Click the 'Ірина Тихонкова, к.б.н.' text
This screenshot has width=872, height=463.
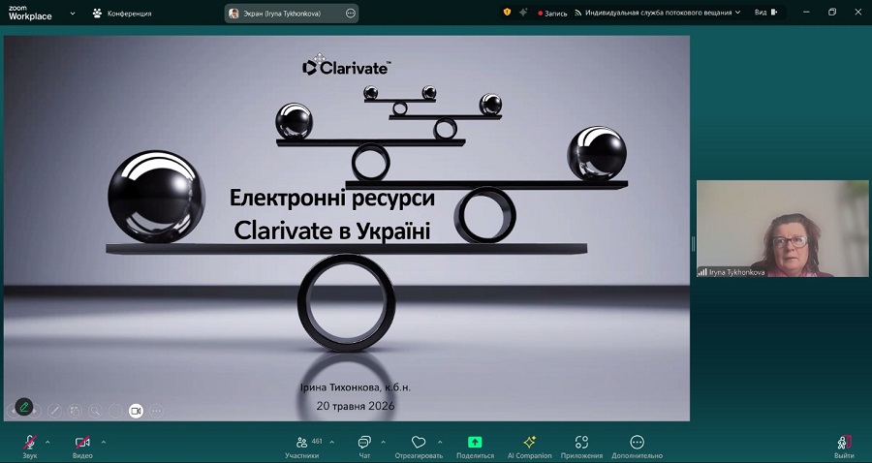click(x=356, y=387)
